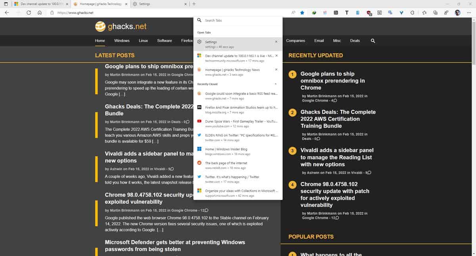Click the Read aloud icon in the toolbar
Image resolution: width=476 pixels, height=256 pixels.
pyautogui.click(x=293, y=12)
